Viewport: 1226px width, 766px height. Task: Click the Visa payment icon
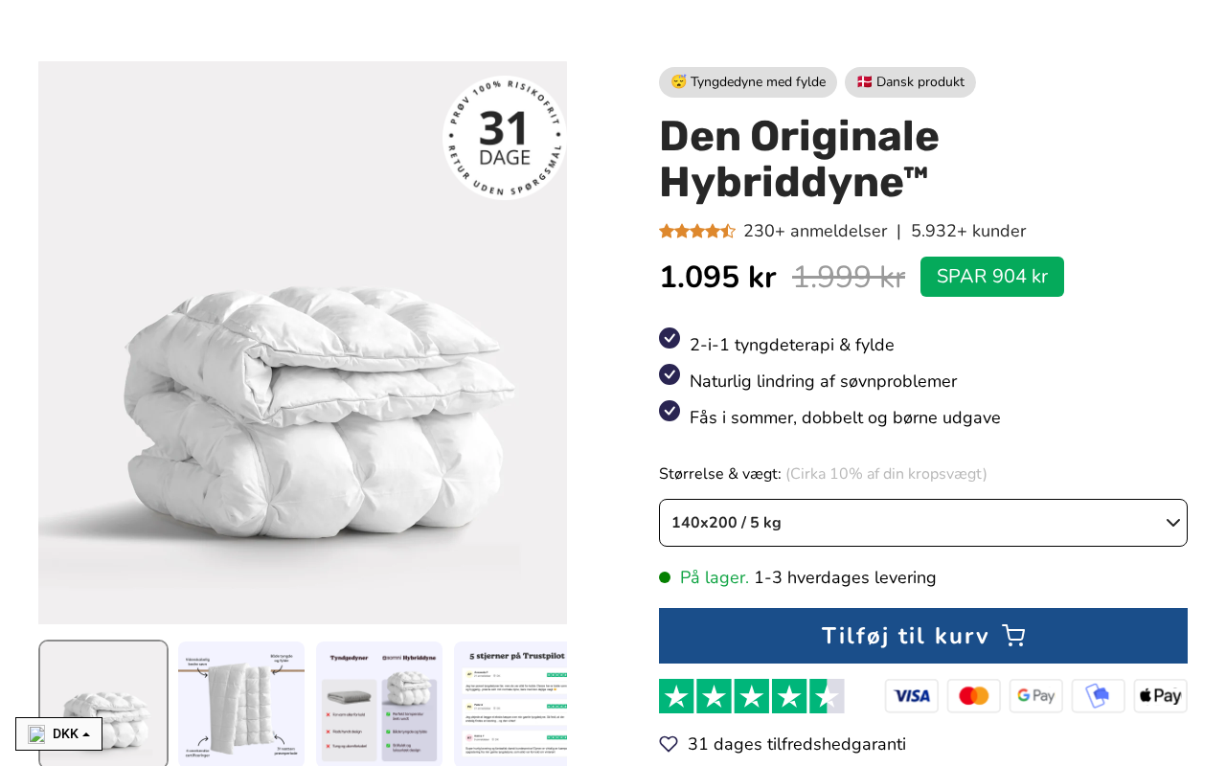(911, 696)
